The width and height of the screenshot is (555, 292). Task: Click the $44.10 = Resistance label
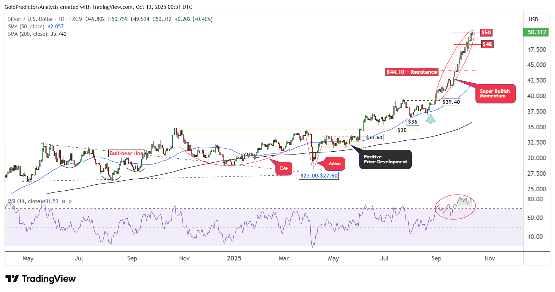tap(412, 72)
